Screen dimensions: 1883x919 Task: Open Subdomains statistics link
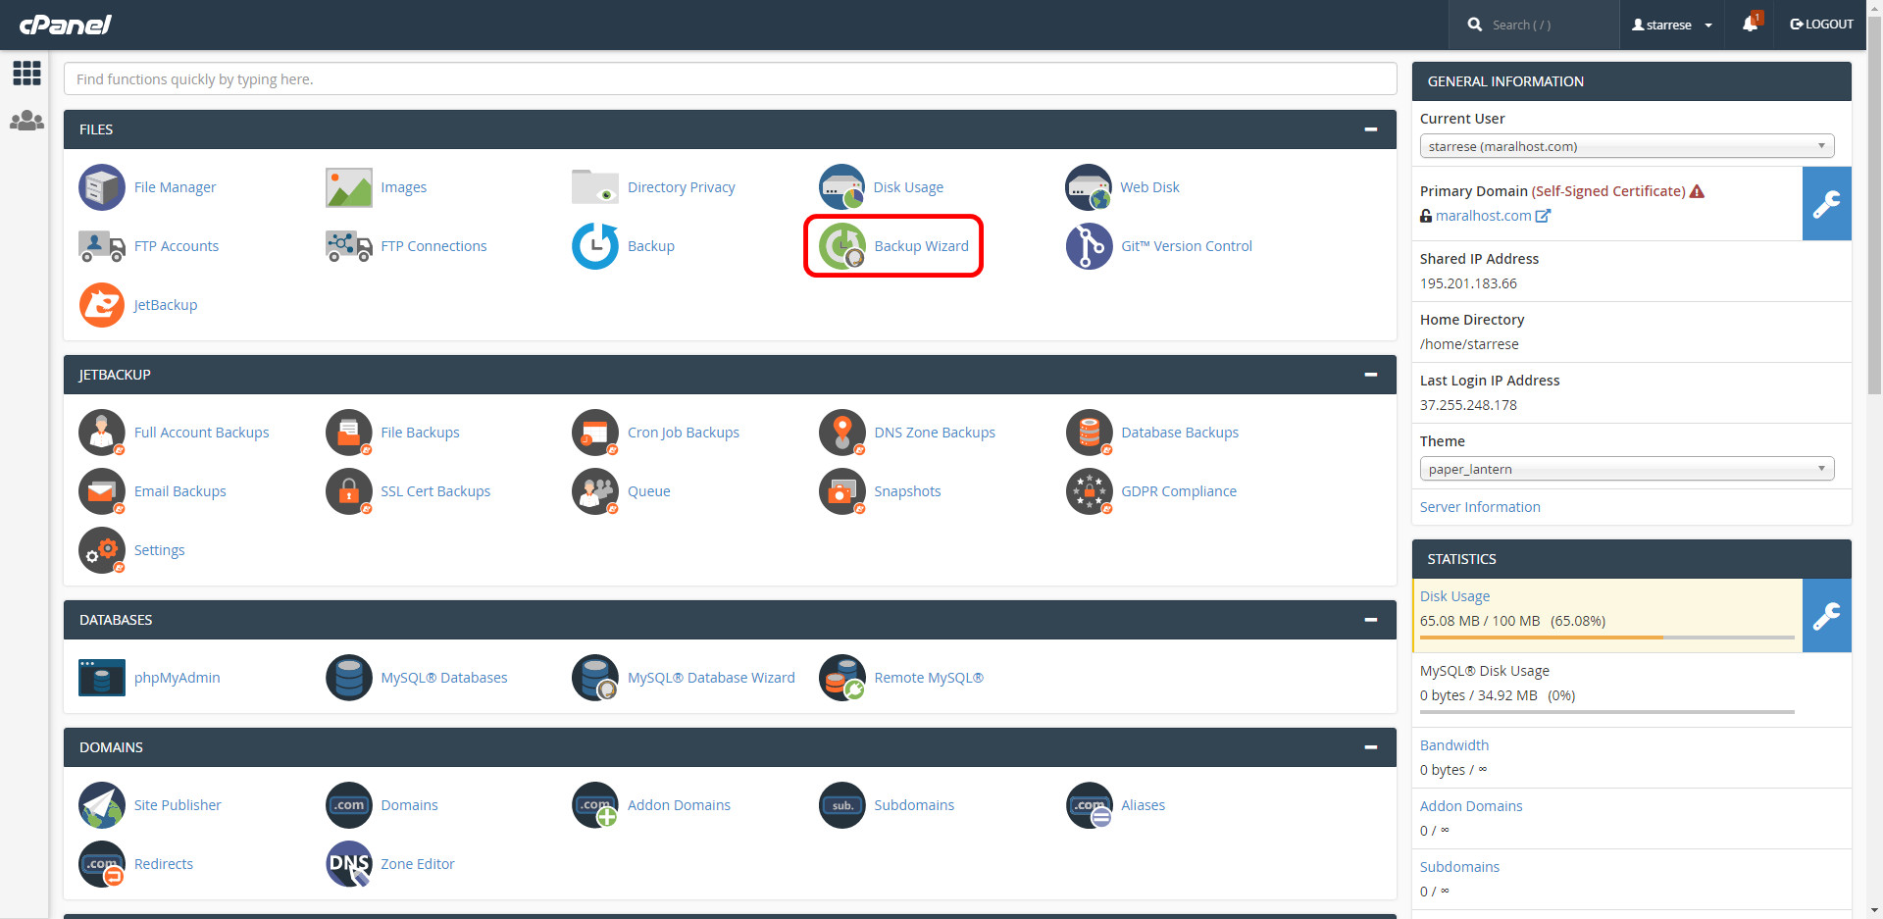(x=1459, y=867)
